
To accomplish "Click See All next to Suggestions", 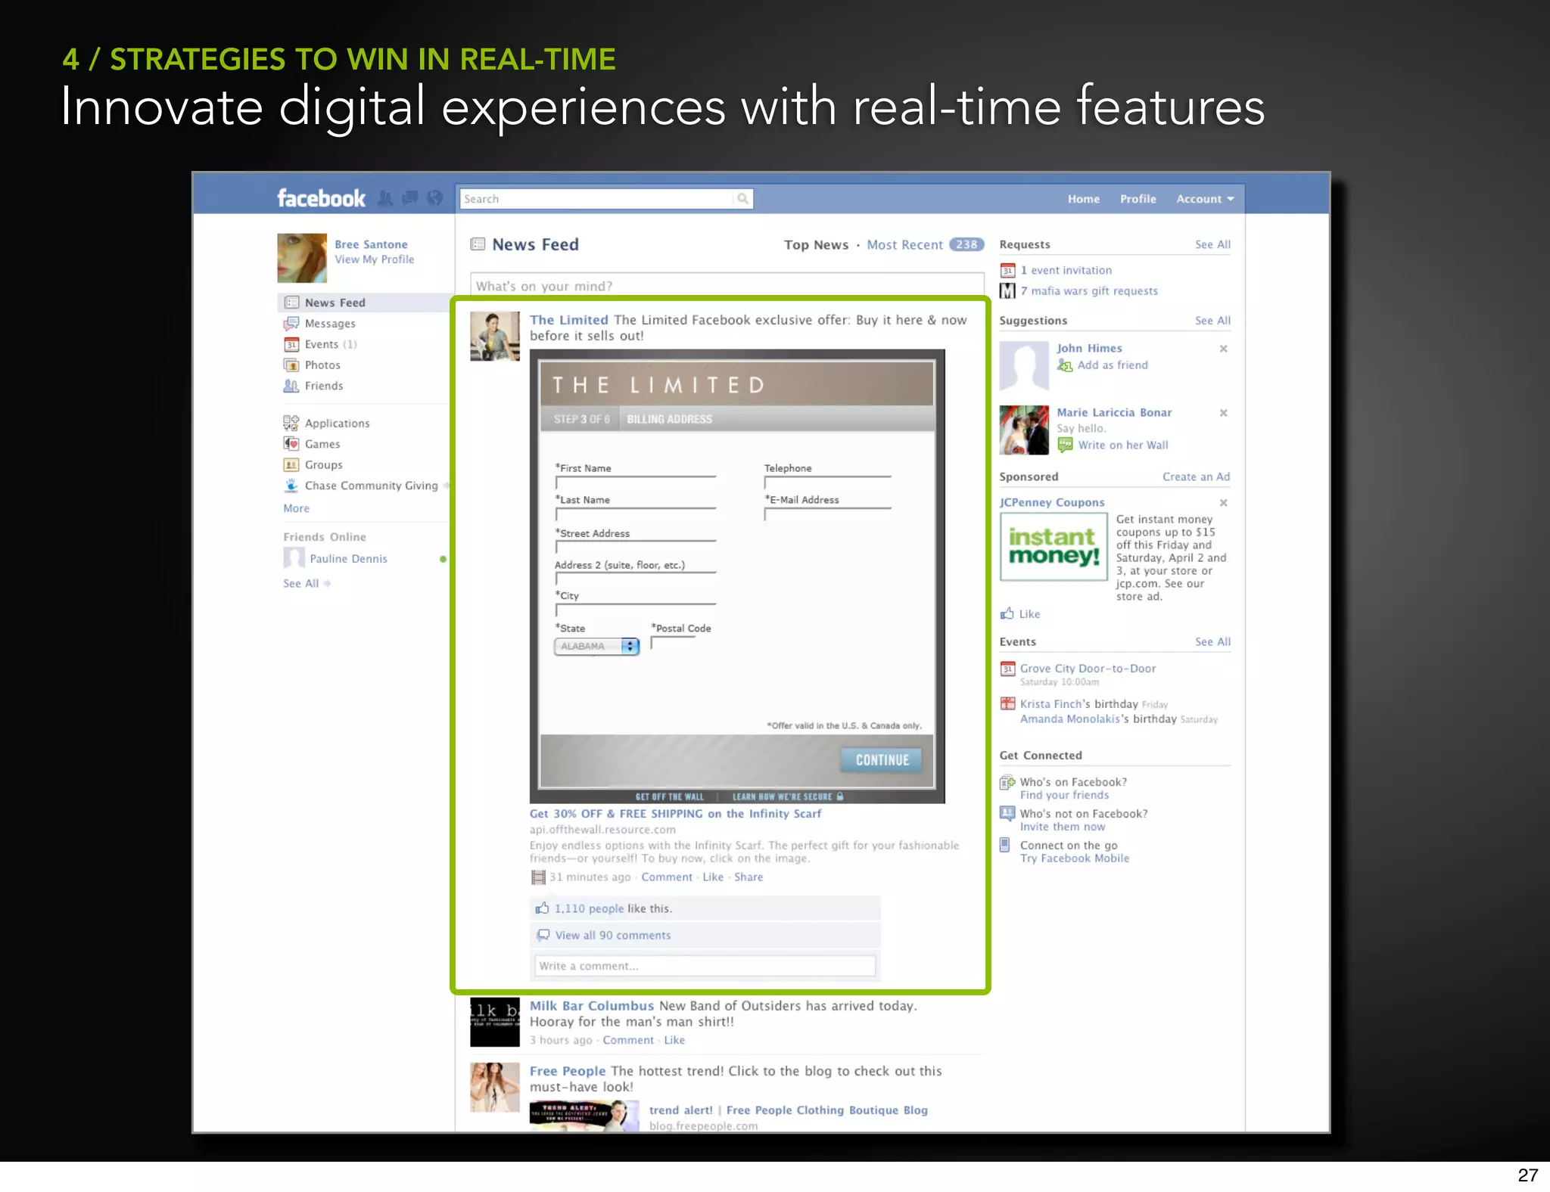I will pos(1212,321).
